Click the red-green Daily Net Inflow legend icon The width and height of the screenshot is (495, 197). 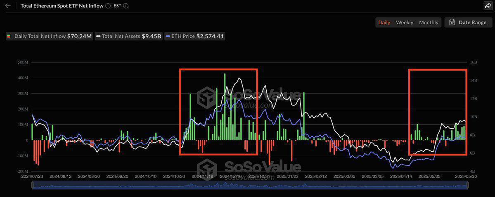click(9, 36)
